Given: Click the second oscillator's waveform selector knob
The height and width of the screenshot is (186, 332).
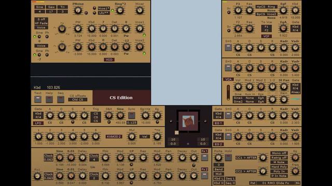Looking at the screenshot, I should coord(62,47).
